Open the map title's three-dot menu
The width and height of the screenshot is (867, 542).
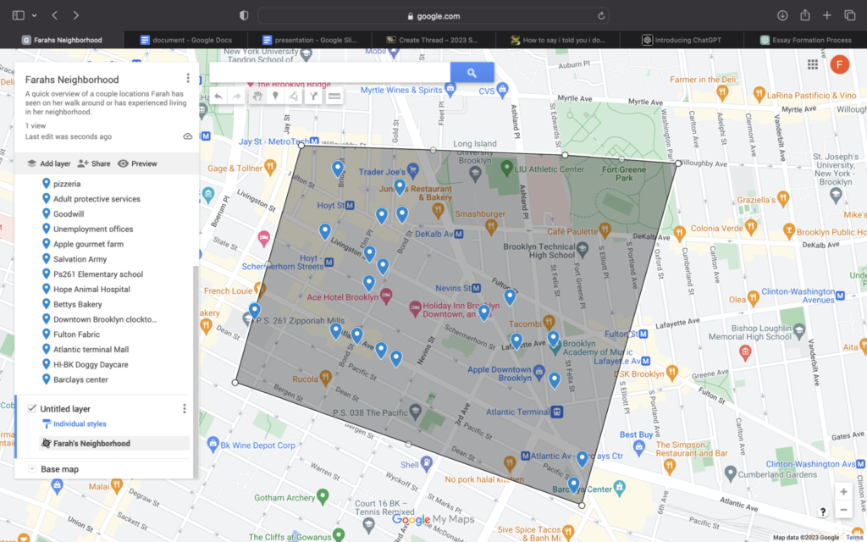188,79
